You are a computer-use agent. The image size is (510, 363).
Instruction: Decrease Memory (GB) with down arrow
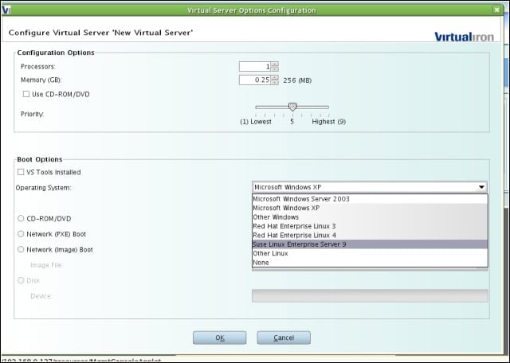point(275,83)
